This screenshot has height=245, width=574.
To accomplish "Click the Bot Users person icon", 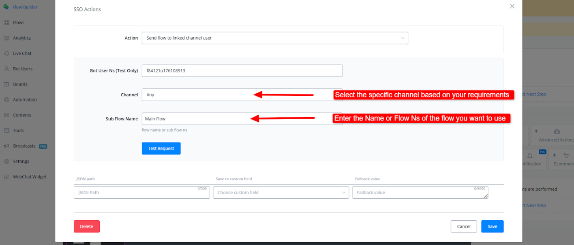I will click(6, 69).
